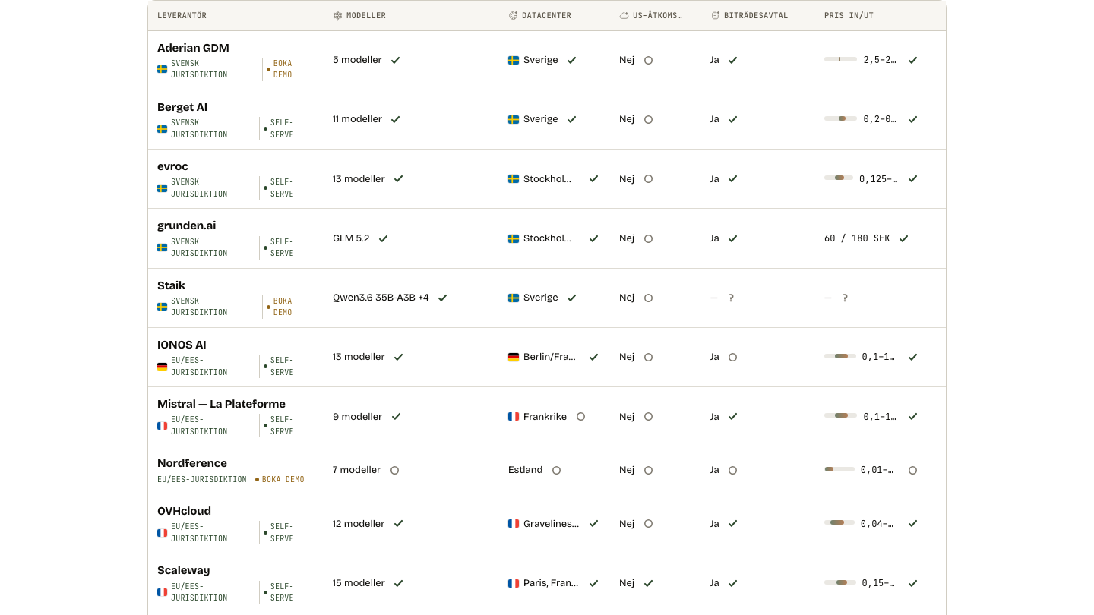Click the circle icon after IONOS AI's Ja
The width and height of the screenshot is (1094, 615).
(x=732, y=358)
